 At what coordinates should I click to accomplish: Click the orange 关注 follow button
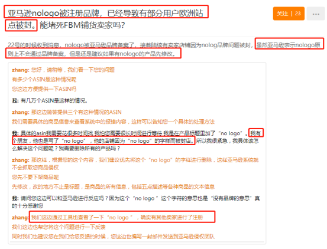[289, 14]
